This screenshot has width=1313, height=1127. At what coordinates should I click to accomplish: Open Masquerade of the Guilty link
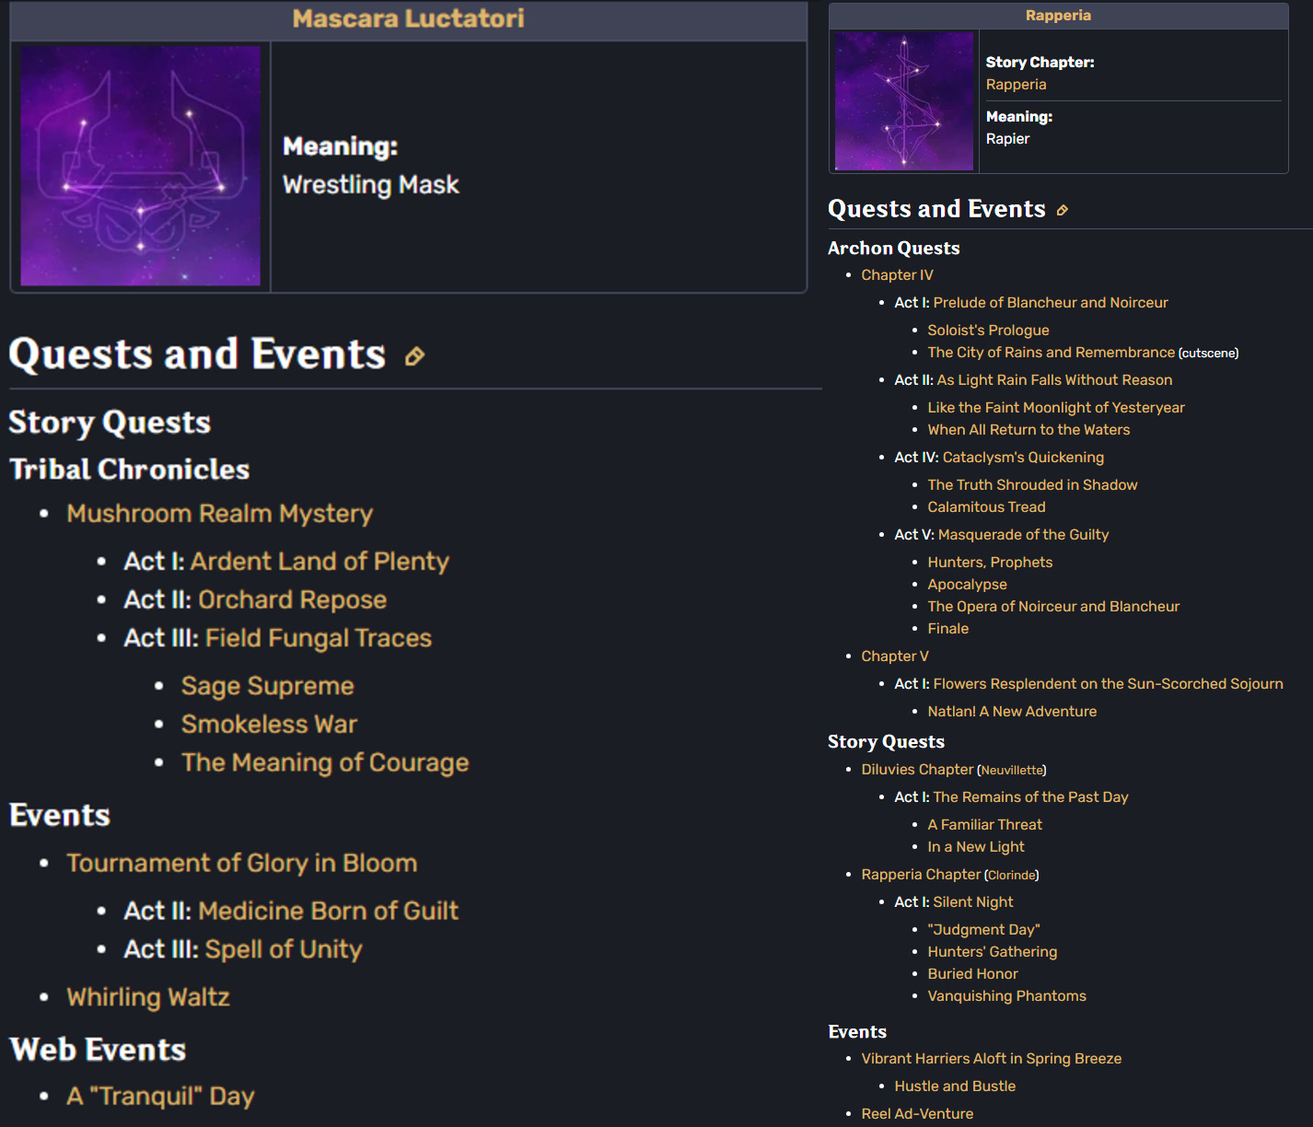[x=1024, y=535]
